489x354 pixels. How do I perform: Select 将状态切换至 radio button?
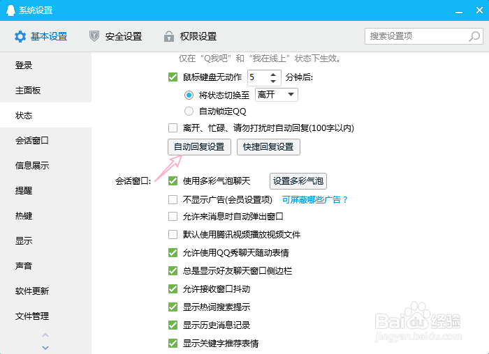pyautogui.click(x=189, y=95)
